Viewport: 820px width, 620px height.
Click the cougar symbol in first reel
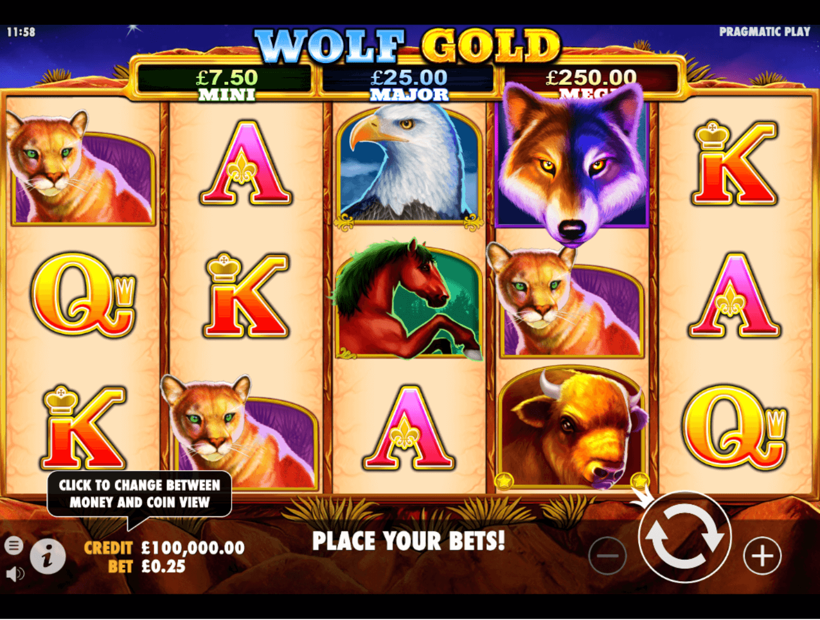click(x=82, y=168)
